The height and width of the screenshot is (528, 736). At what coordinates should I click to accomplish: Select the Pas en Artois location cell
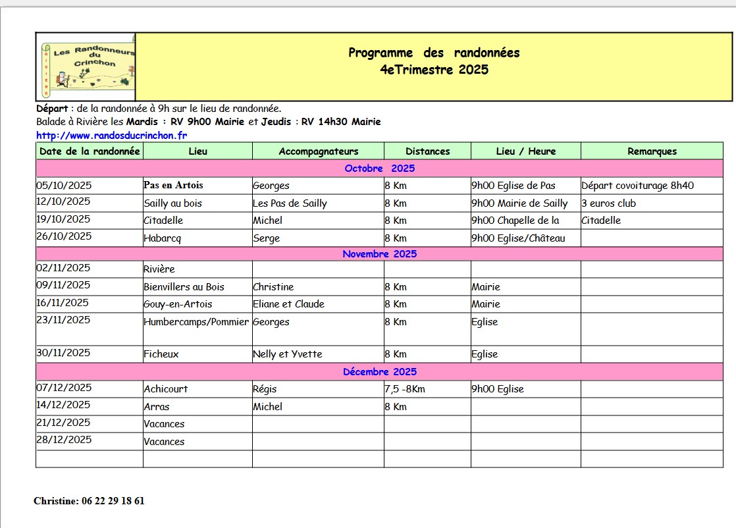click(x=173, y=186)
